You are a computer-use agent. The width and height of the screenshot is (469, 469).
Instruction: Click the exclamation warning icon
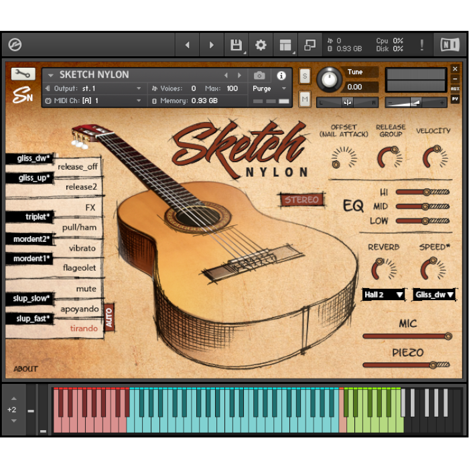click(421, 45)
